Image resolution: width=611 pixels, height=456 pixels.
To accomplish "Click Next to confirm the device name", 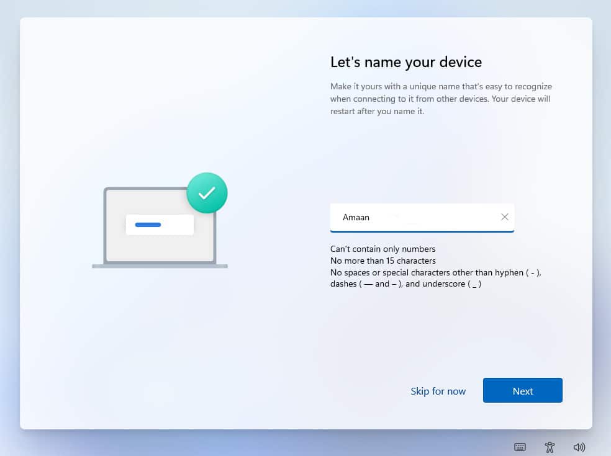I will (522, 390).
